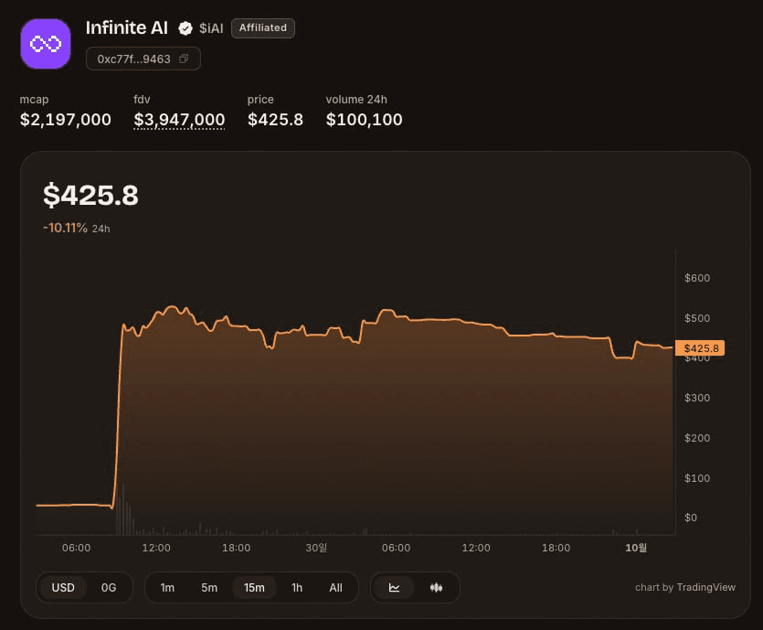This screenshot has width=763, height=630.
Task: Click the purple Infinite AI logo icon
Action: point(46,44)
